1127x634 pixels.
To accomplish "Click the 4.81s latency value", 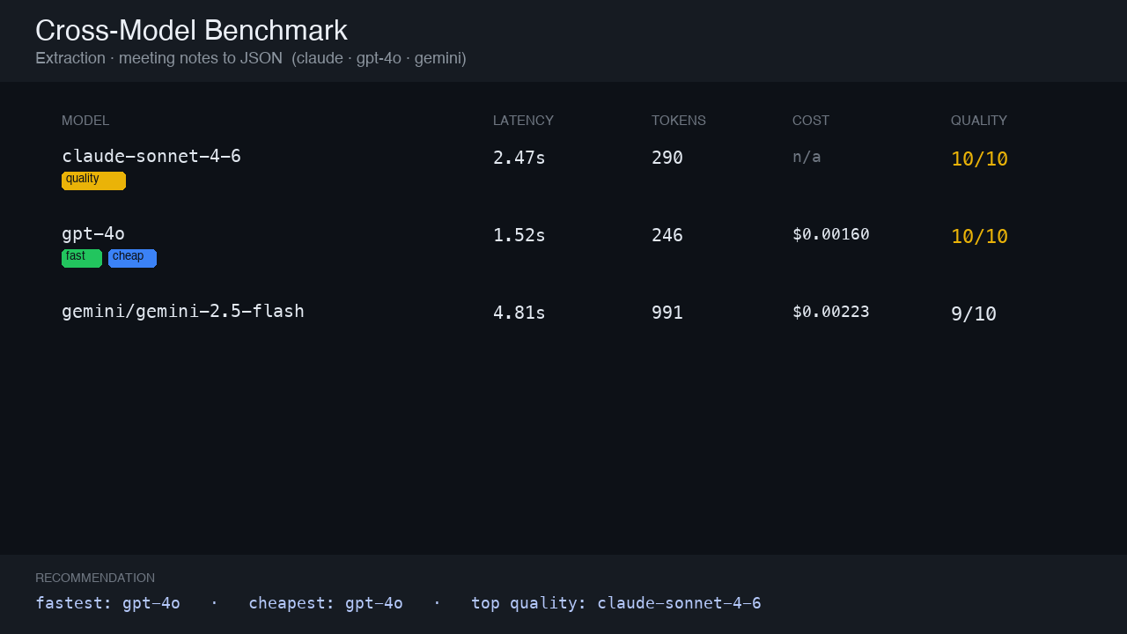I will [x=519, y=313].
